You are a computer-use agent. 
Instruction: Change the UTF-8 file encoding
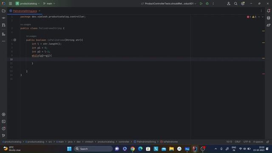pos(246,142)
